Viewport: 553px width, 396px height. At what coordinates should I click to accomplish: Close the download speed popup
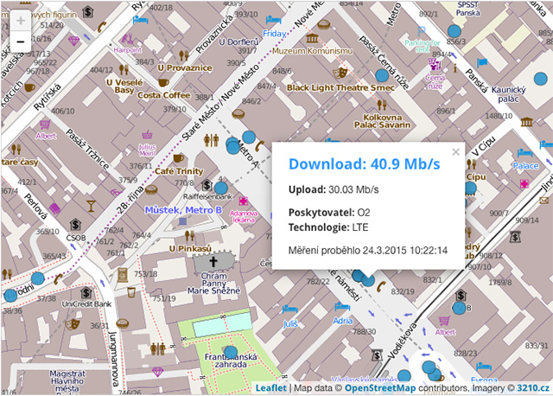pos(455,152)
